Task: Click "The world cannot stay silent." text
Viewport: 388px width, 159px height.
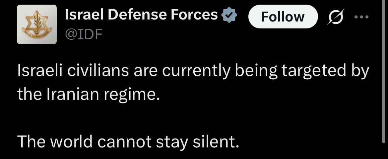Action: (x=128, y=142)
